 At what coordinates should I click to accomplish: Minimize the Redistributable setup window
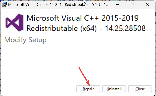(x=117, y=5)
